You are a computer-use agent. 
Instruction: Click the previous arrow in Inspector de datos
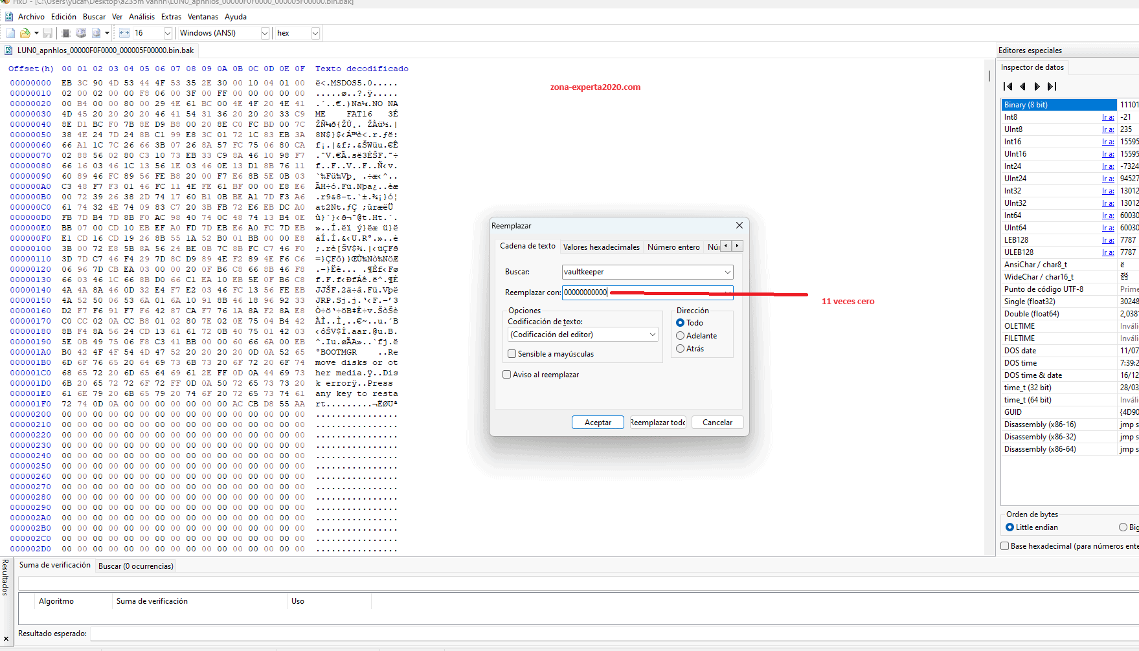(1022, 86)
